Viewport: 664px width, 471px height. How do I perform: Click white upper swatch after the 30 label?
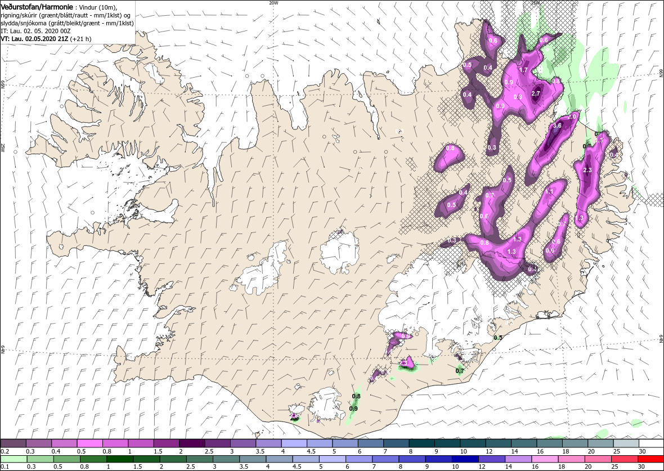[651, 443]
